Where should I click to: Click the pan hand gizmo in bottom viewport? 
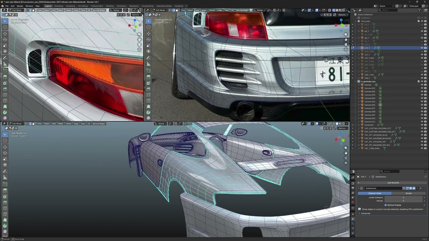(x=346, y=153)
